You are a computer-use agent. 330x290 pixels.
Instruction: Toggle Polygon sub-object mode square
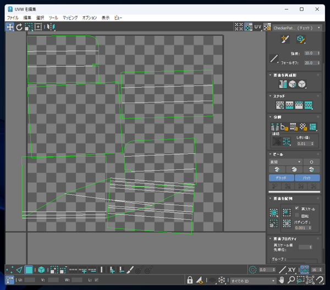point(29,270)
